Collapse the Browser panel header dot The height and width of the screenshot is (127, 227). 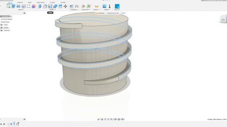point(24,13)
